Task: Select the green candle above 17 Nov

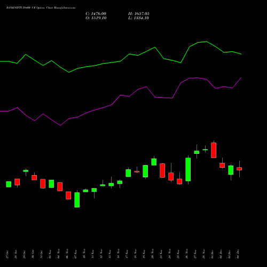Action: coord(128,173)
